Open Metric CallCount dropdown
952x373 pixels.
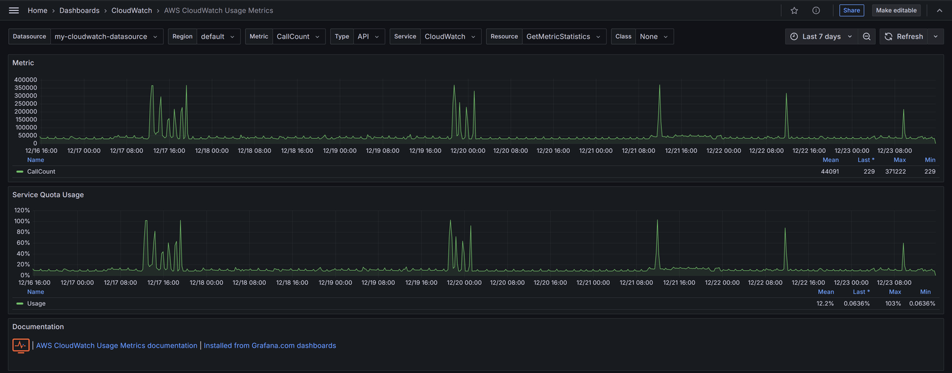pyautogui.click(x=299, y=37)
